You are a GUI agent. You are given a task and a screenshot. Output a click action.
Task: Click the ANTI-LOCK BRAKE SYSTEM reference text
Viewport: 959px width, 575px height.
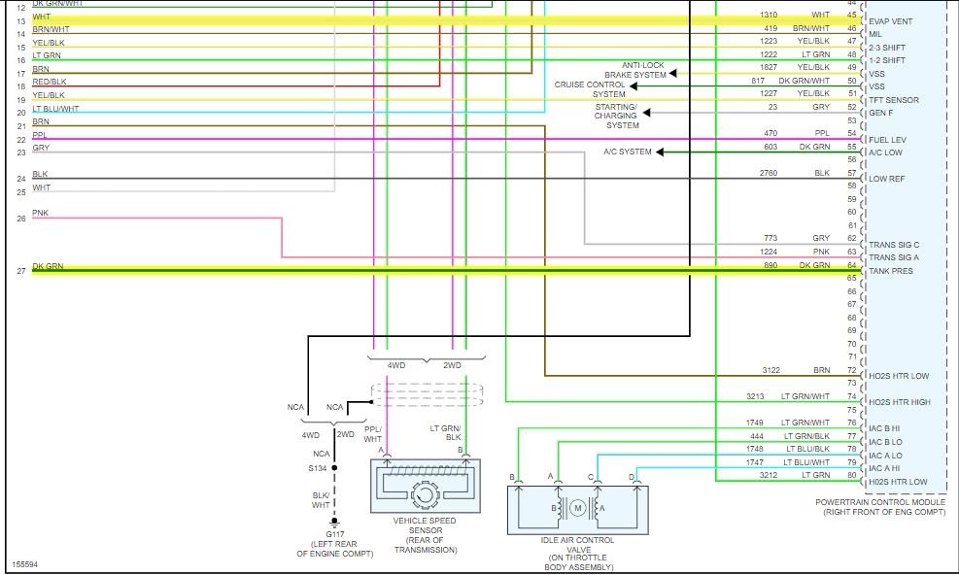[636, 70]
